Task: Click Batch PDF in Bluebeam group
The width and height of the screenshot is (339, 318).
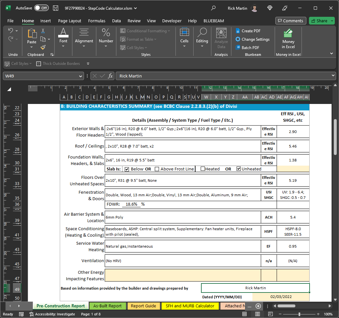Action: tap(247, 47)
